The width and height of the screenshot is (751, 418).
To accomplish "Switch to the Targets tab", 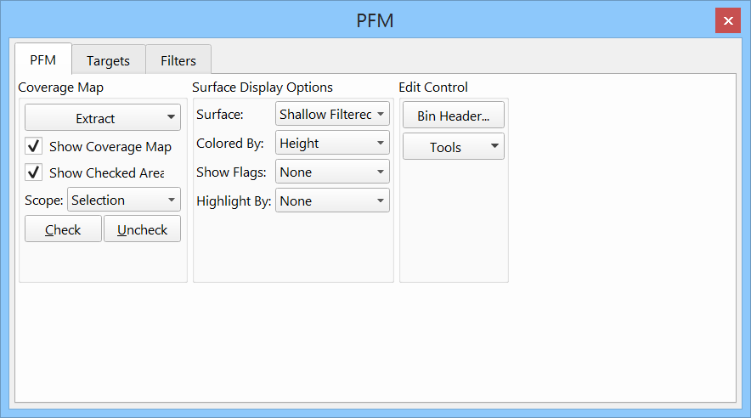I will pos(108,60).
